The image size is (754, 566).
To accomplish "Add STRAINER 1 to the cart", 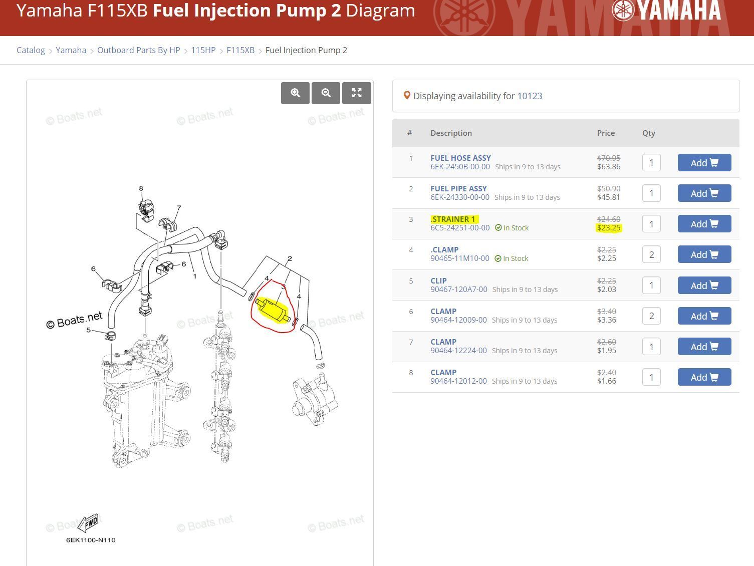I will click(704, 224).
